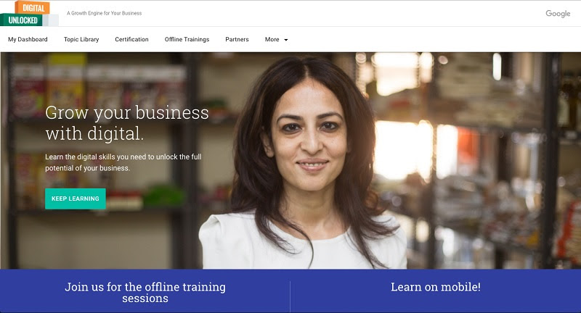Open the More menu
Image resolution: width=581 pixels, height=313 pixels.
[276, 40]
